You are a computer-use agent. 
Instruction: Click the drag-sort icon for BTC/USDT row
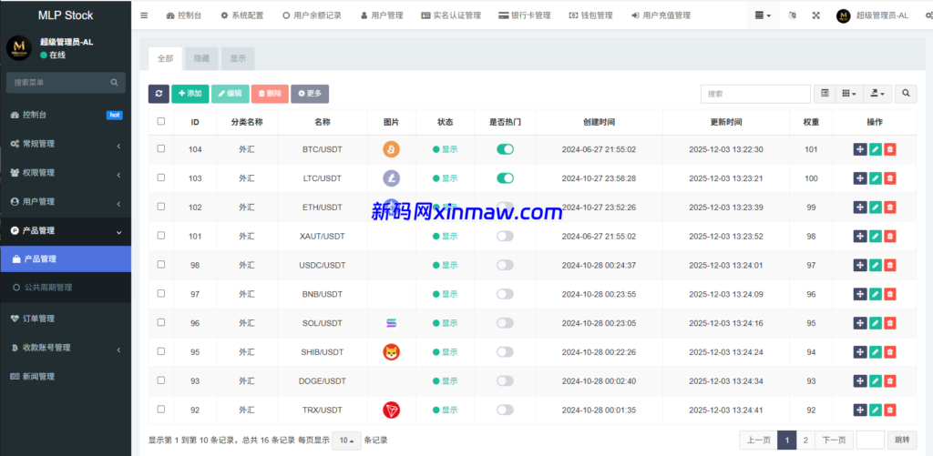point(860,149)
